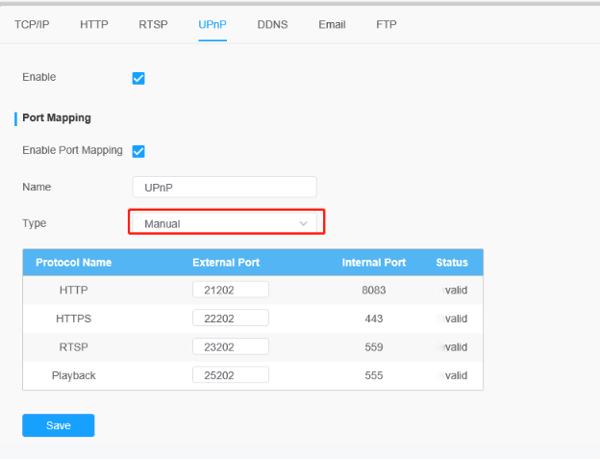Open the HTTP settings tab

[94, 24]
